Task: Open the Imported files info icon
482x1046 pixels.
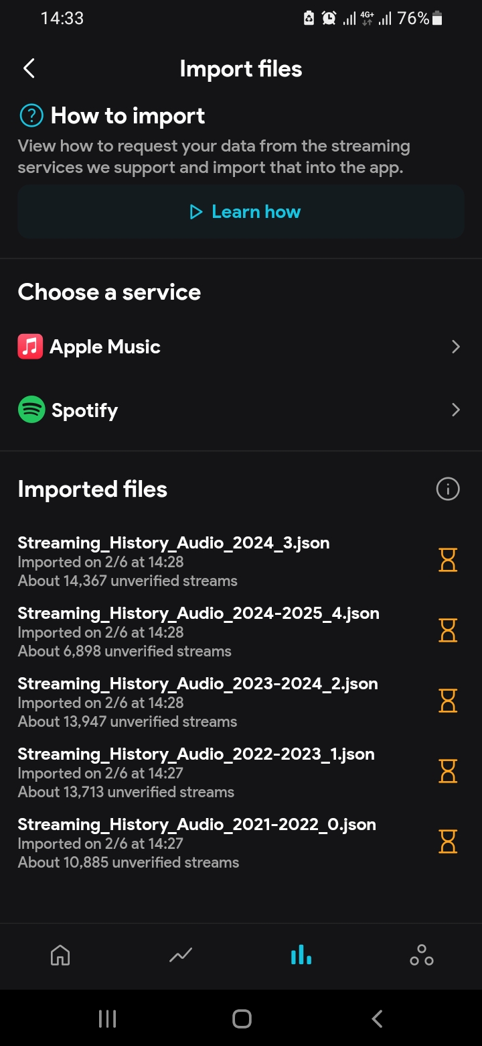Action: [x=448, y=489]
